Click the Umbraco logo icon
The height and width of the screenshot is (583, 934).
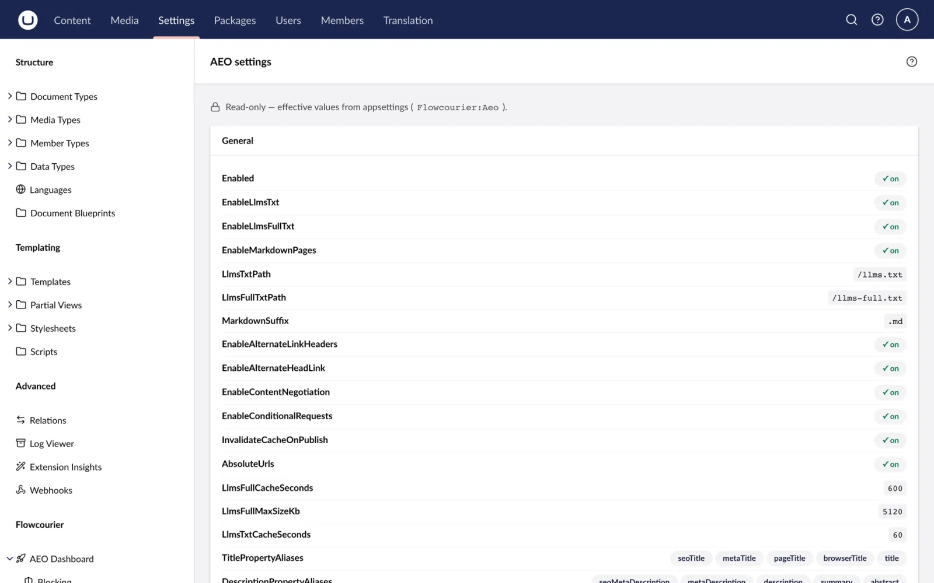27,20
